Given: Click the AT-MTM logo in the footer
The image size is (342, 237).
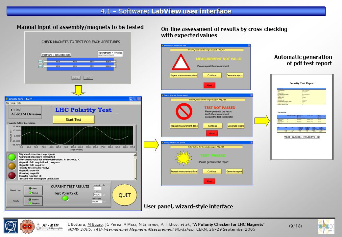Looking at the screenshot, I should point(50,226).
